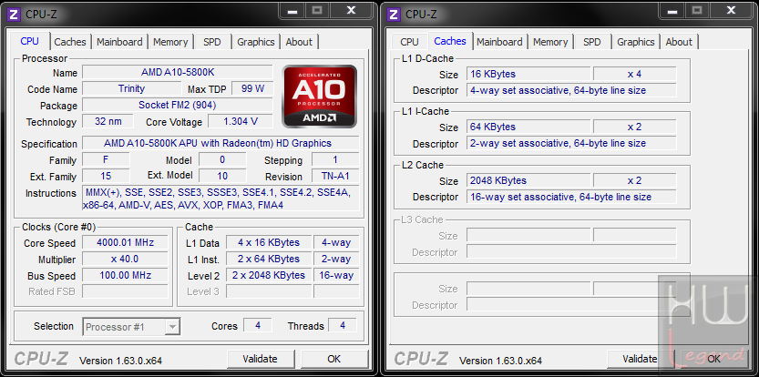Open the Processor #1 selection dropdown
The width and height of the screenshot is (759, 377).
[x=131, y=327]
